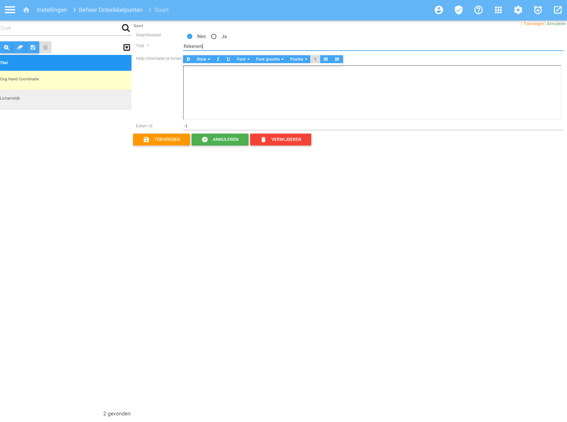Viewport: 567px width, 422px height.
Task: Click the add alarm reminder icon
Action: point(538,10)
